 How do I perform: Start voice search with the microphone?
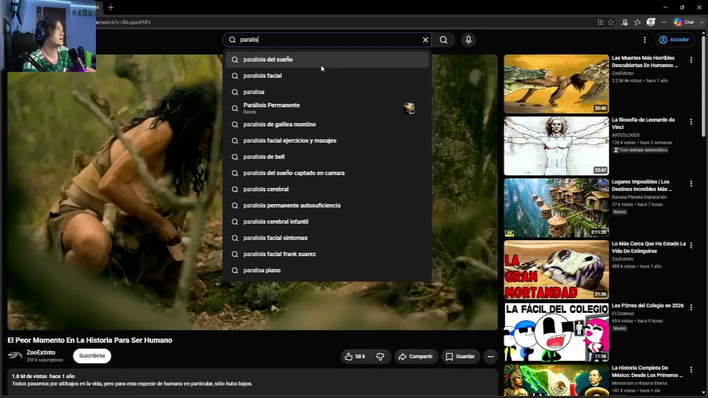click(468, 40)
